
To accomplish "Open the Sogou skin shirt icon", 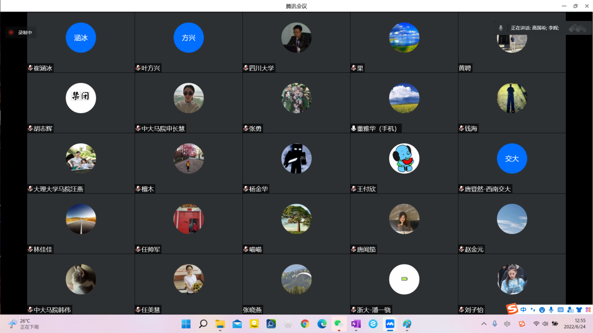I will coord(579,310).
